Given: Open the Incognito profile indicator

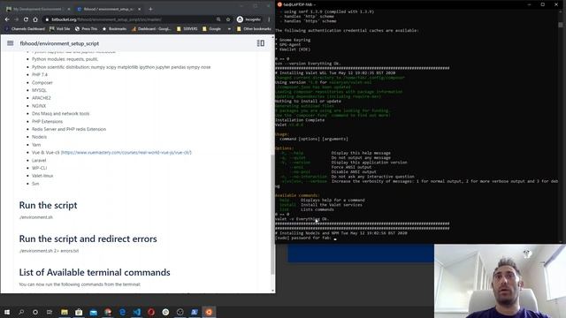Looking at the screenshot, I should pyautogui.click(x=249, y=19).
